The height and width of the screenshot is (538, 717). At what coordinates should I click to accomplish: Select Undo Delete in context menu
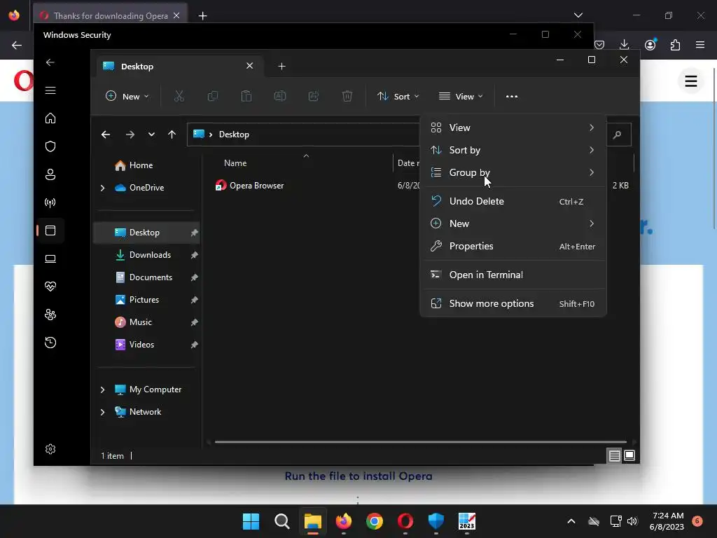[513, 201]
